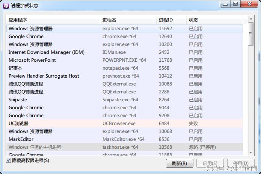Click the 启用(E) button

(x=210, y=163)
